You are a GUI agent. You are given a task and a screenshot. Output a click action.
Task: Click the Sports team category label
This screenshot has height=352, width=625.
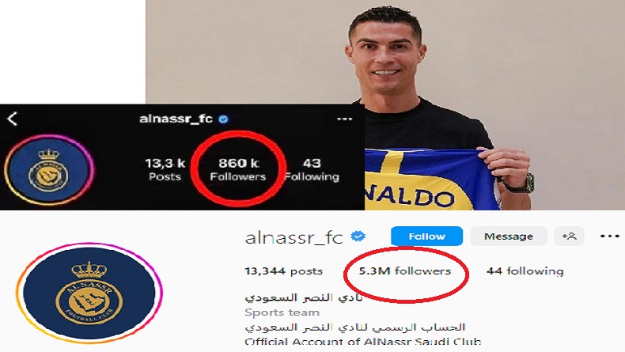(282, 312)
